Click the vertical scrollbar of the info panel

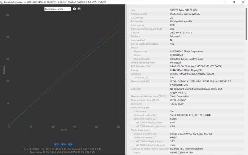tap(246, 24)
